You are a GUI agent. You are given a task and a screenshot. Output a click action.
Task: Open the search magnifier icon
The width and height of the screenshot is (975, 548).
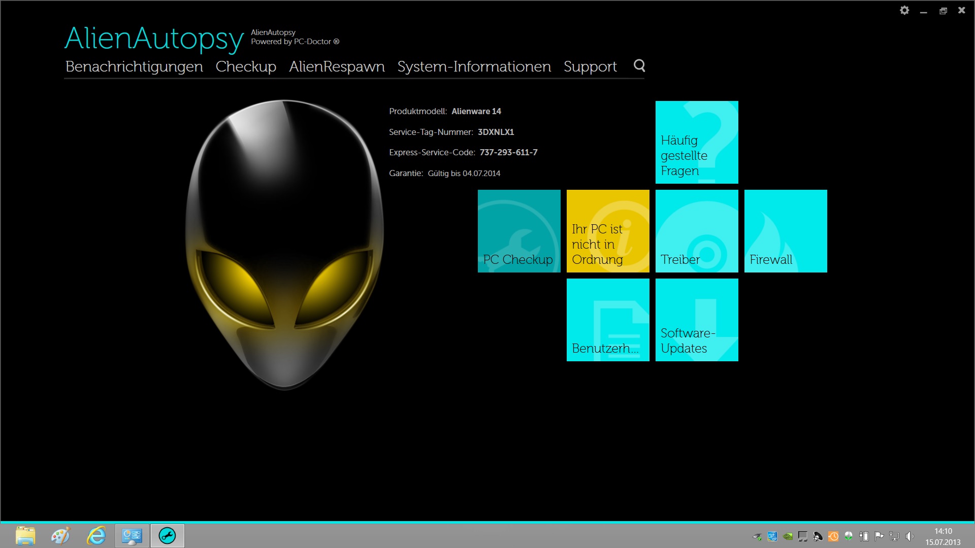click(639, 65)
